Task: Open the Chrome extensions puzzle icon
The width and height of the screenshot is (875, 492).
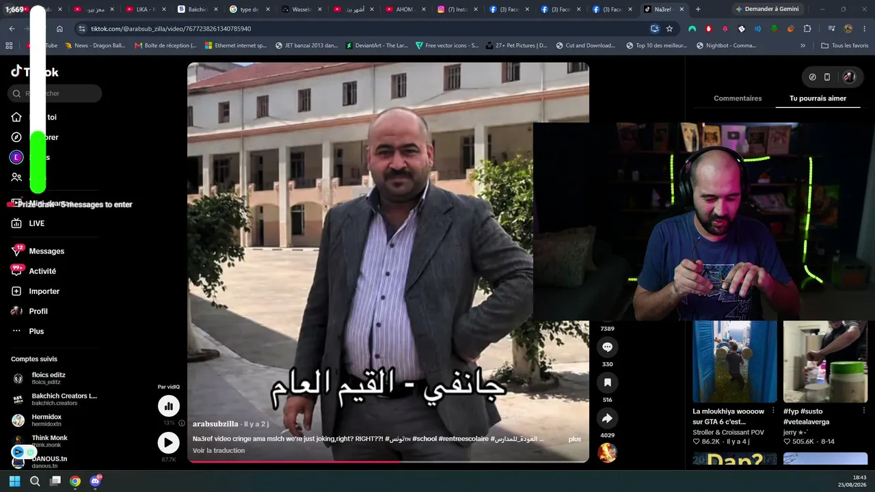Action: pos(807,29)
